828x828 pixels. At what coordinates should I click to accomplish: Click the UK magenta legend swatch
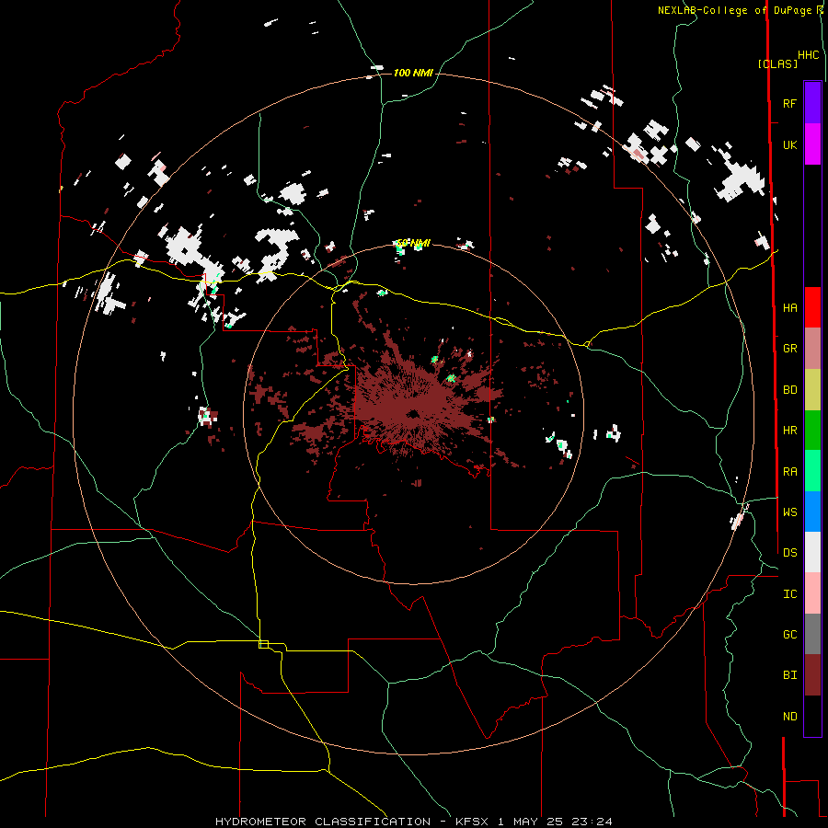812,144
